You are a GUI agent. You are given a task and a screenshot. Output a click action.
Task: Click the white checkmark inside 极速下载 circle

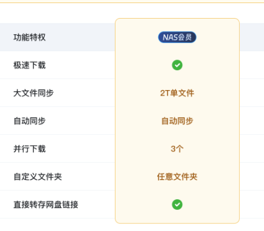pyautogui.click(x=177, y=65)
